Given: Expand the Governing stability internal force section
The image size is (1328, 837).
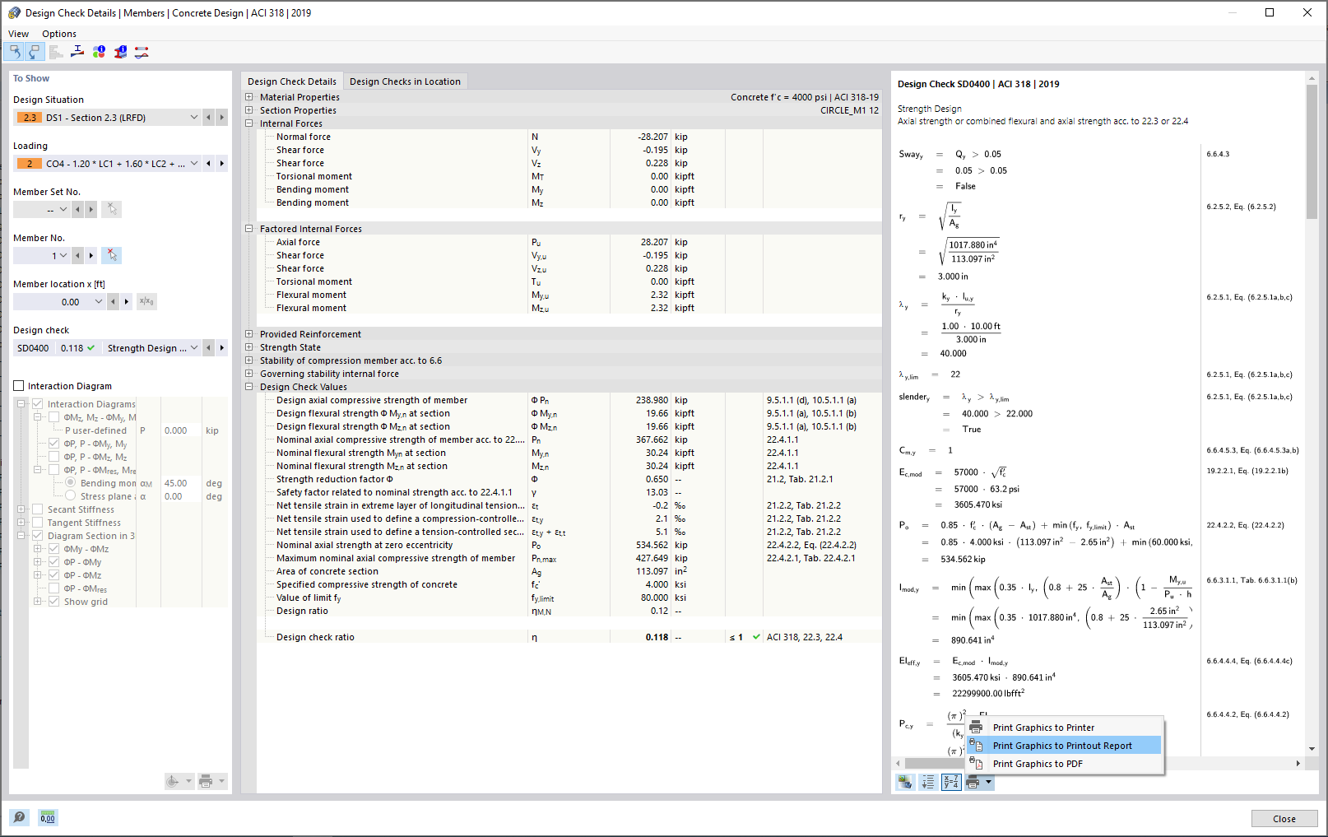Looking at the screenshot, I should 249,374.
